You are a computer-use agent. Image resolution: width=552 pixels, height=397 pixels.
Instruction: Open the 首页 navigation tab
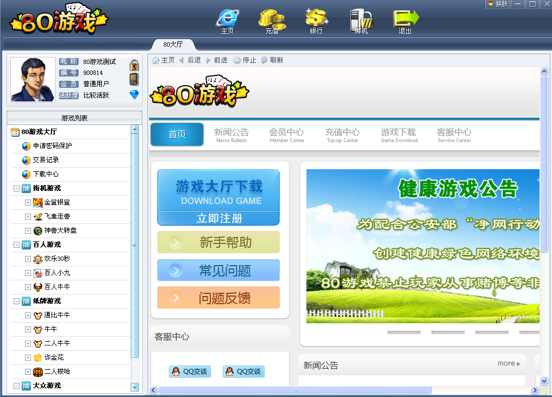(x=177, y=134)
